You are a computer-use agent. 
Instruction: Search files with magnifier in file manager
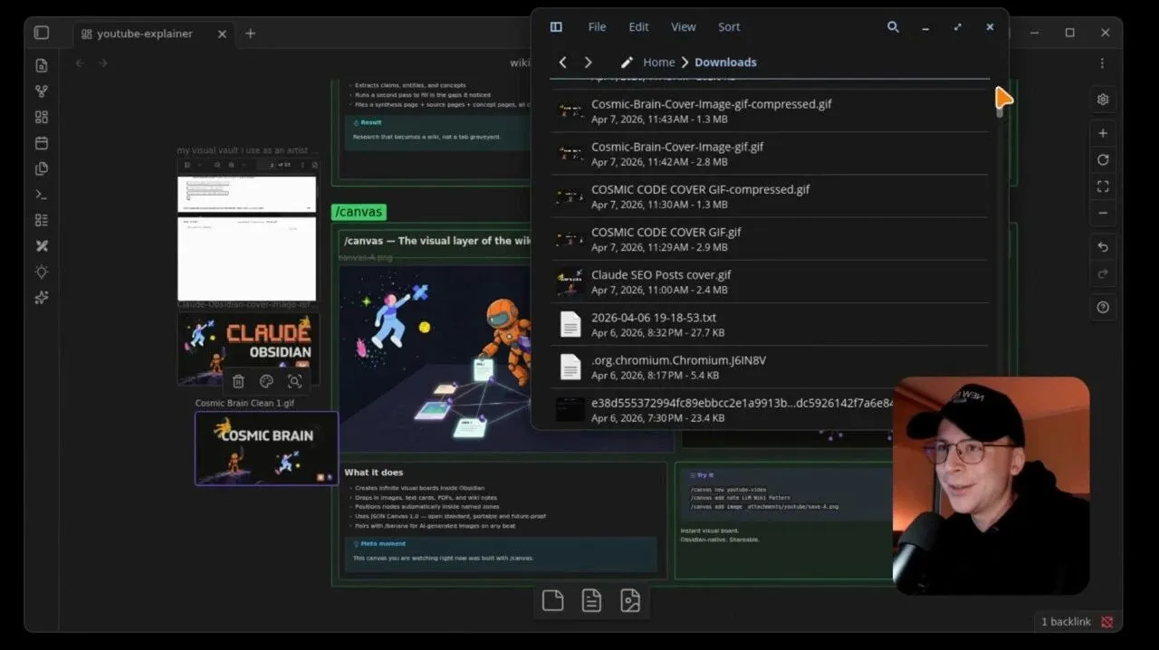pyautogui.click(x=893, y=27)
